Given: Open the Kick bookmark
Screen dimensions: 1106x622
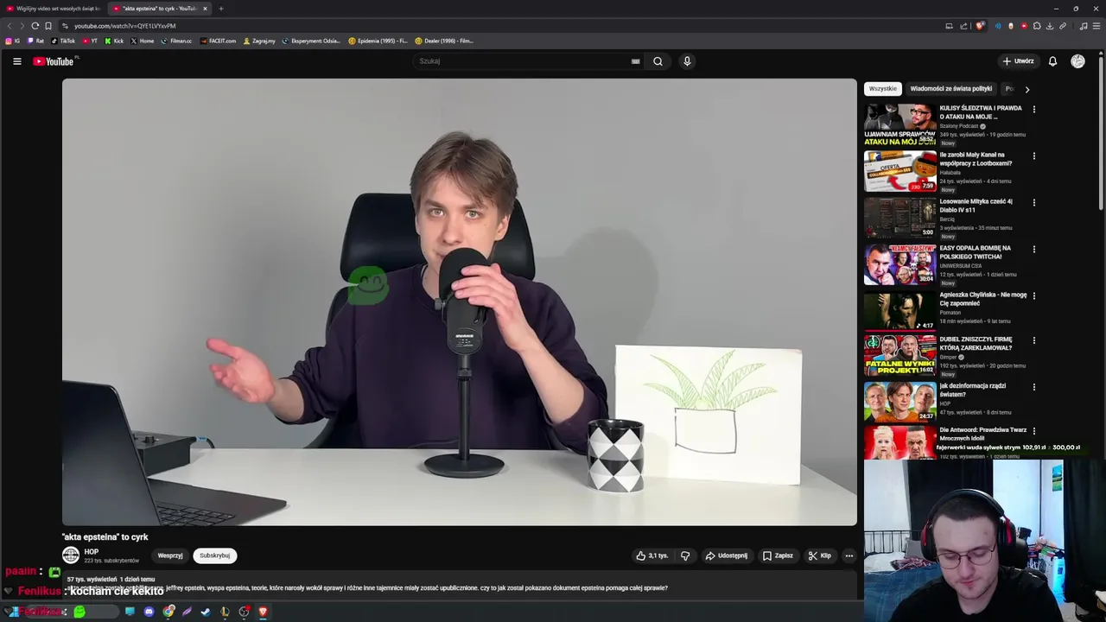Looking at the screenshot, I should [114, 41].
